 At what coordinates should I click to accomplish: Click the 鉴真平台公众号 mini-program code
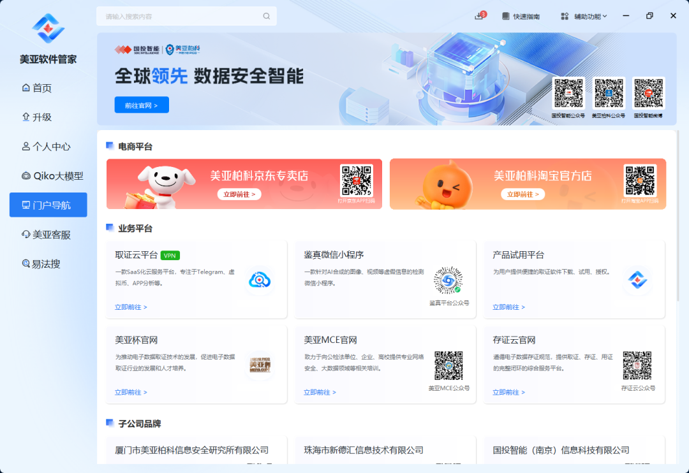(448, 280)
